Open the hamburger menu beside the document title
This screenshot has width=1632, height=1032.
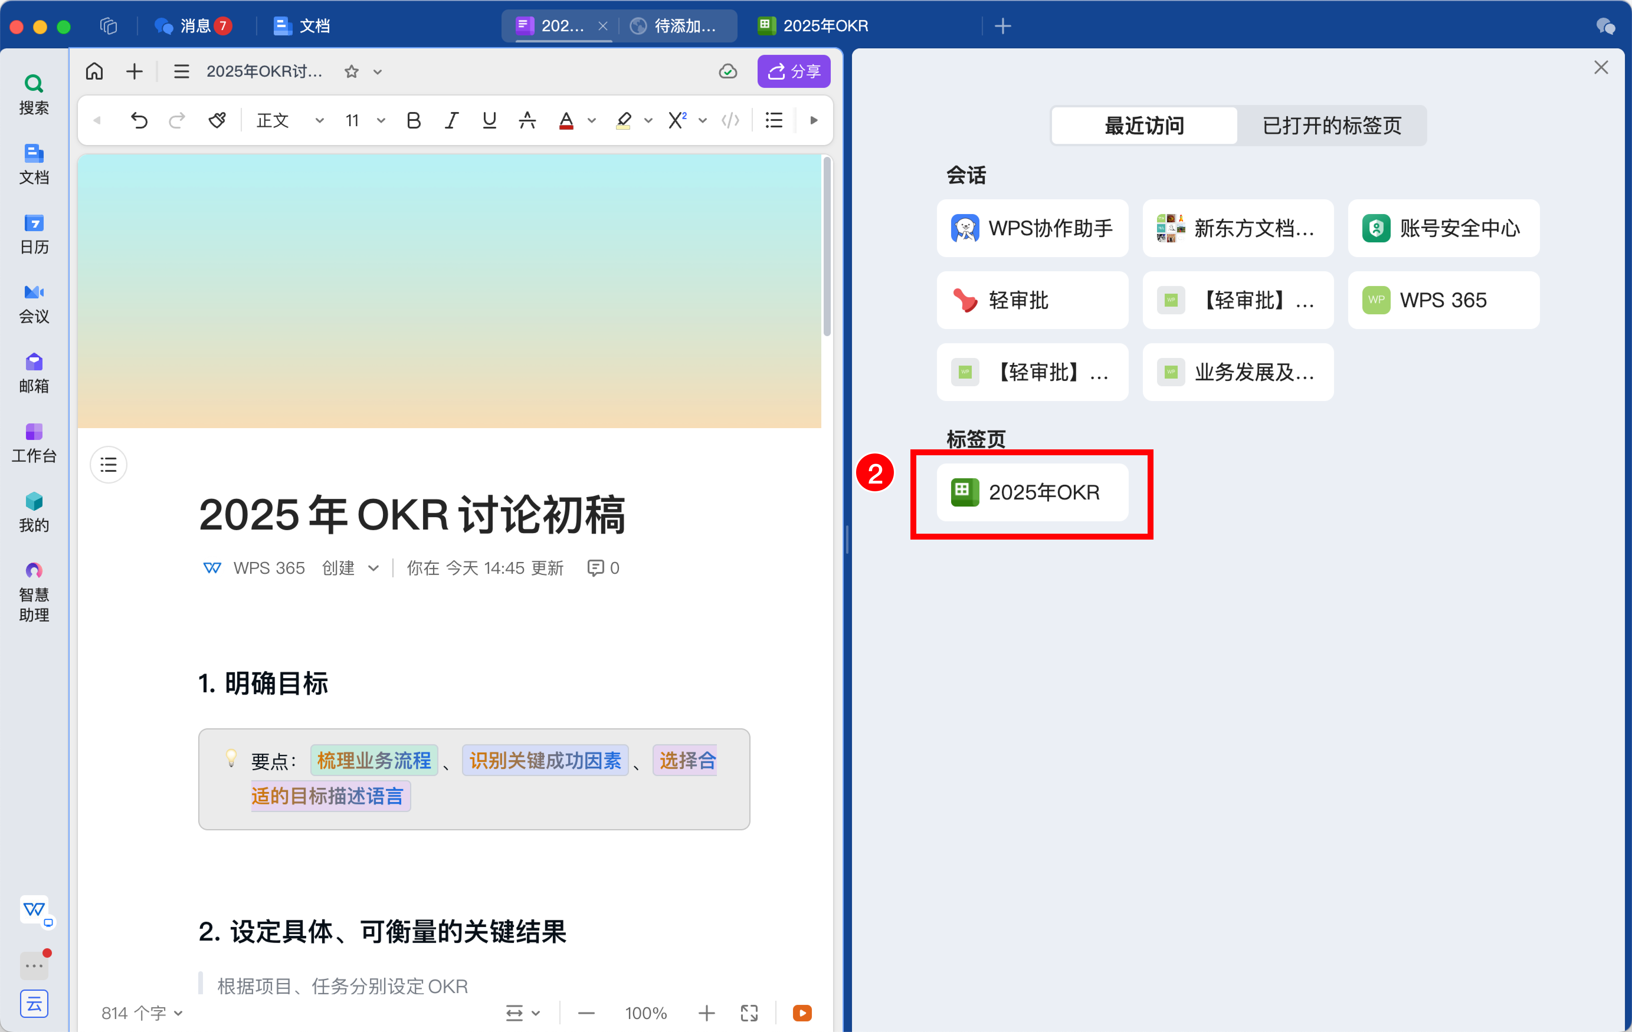tap(181, 71)
